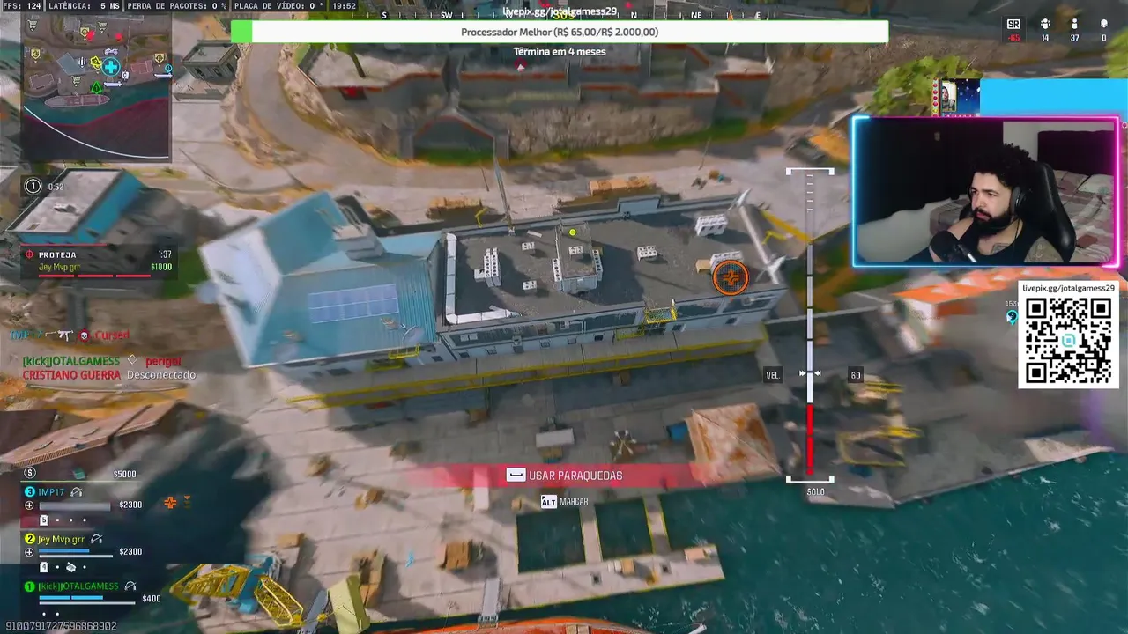The image size is (1128, 634).
Task: Click the cyan medical cross on minimap
Action: pyautogui.click(x=110, y=66)
